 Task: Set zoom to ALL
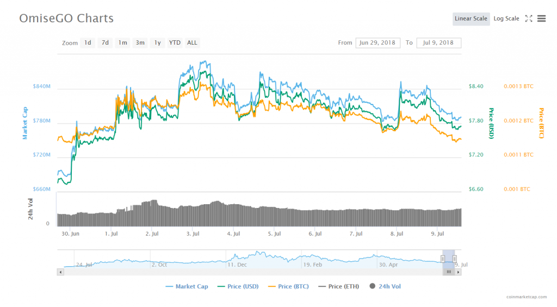pos(192,43)
